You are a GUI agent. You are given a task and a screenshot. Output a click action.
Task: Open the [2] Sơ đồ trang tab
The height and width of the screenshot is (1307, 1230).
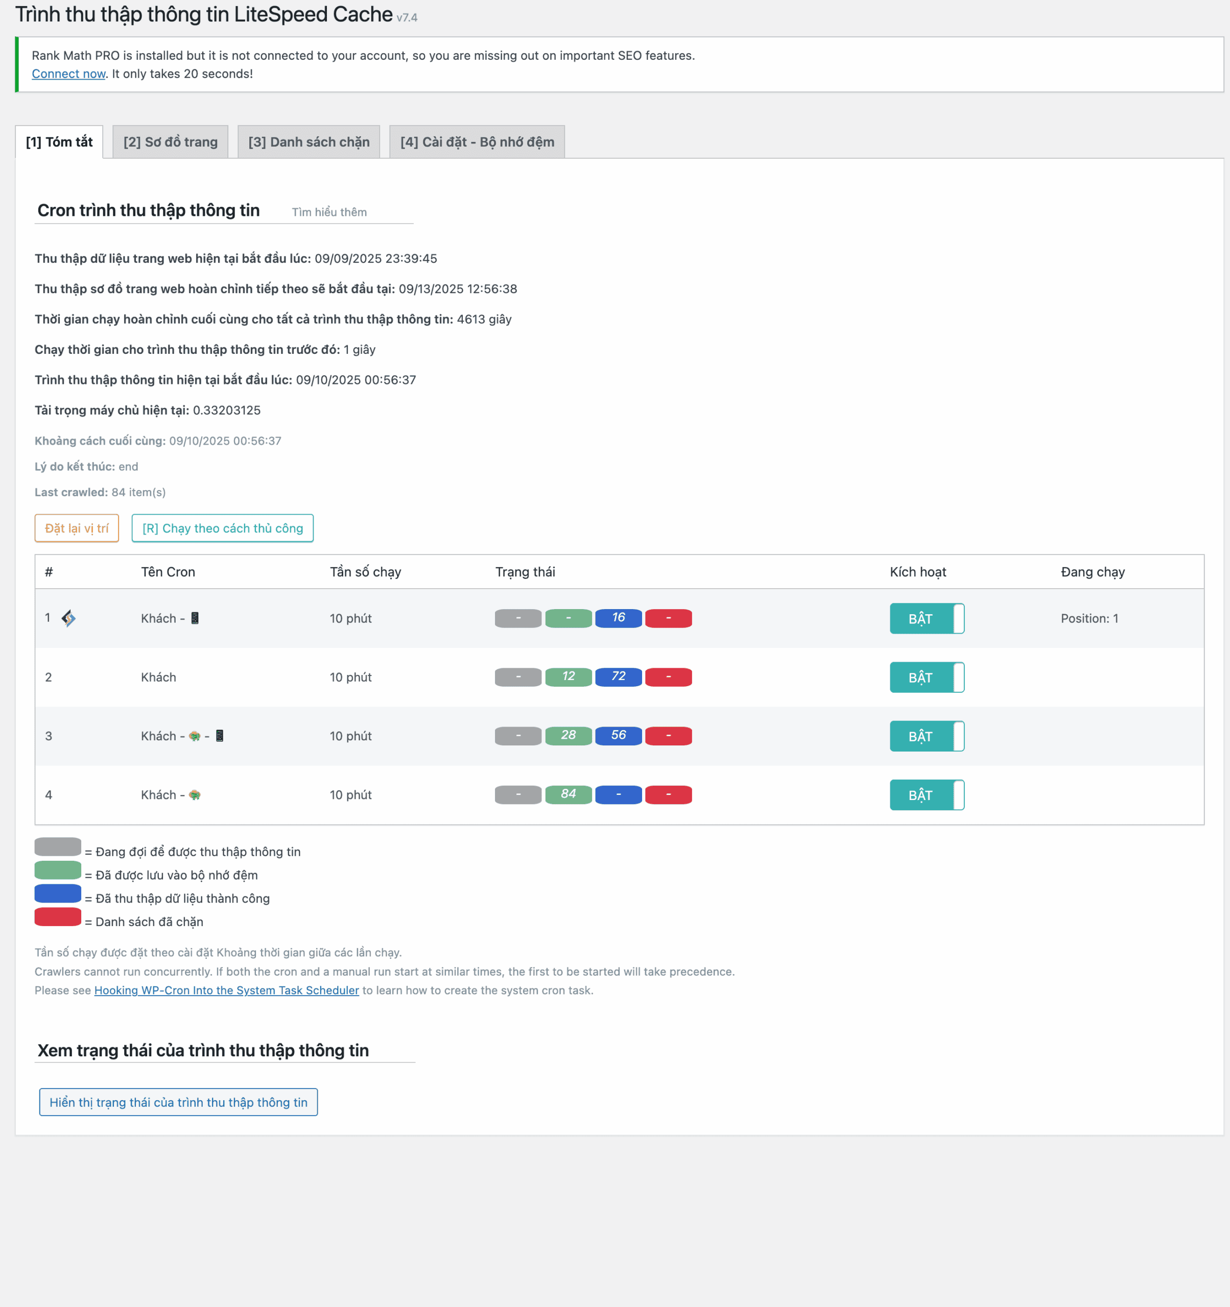point(171,142)
